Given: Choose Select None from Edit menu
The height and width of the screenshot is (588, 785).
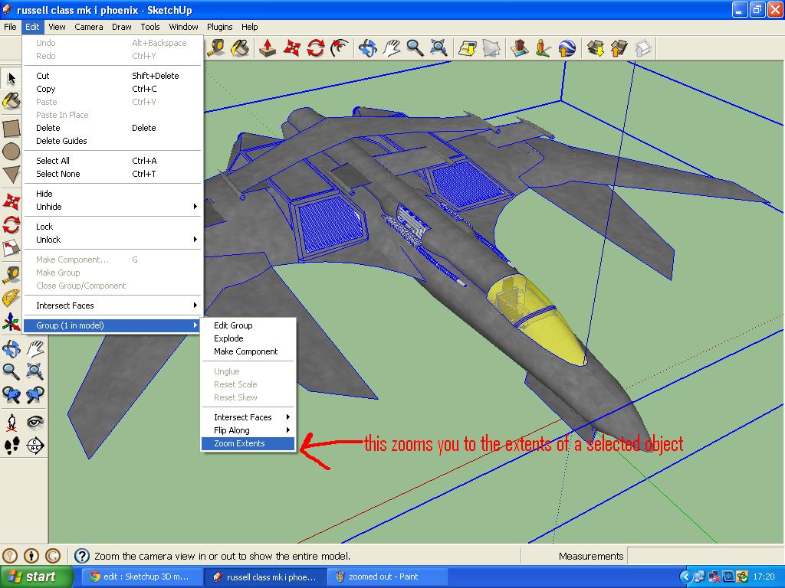Looking at the screenshot, I should click(x=112, y=174).
